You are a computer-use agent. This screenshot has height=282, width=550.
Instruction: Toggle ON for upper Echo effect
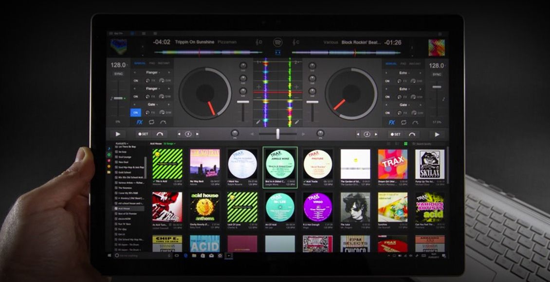coord(387,81)
